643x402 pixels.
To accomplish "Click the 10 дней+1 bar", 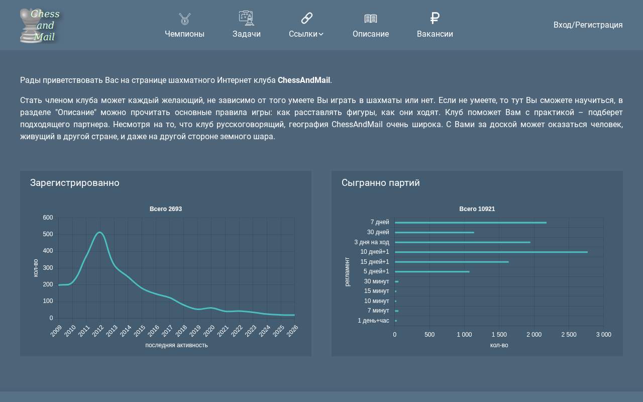I will 491,252.
